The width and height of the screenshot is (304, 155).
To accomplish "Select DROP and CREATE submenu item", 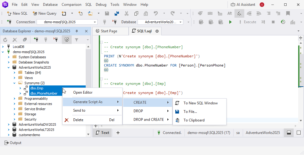I will pos(148,120).
